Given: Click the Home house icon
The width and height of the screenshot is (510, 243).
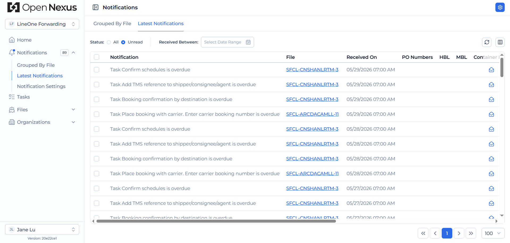Looking at the screenshot, I should pos(12,40).
